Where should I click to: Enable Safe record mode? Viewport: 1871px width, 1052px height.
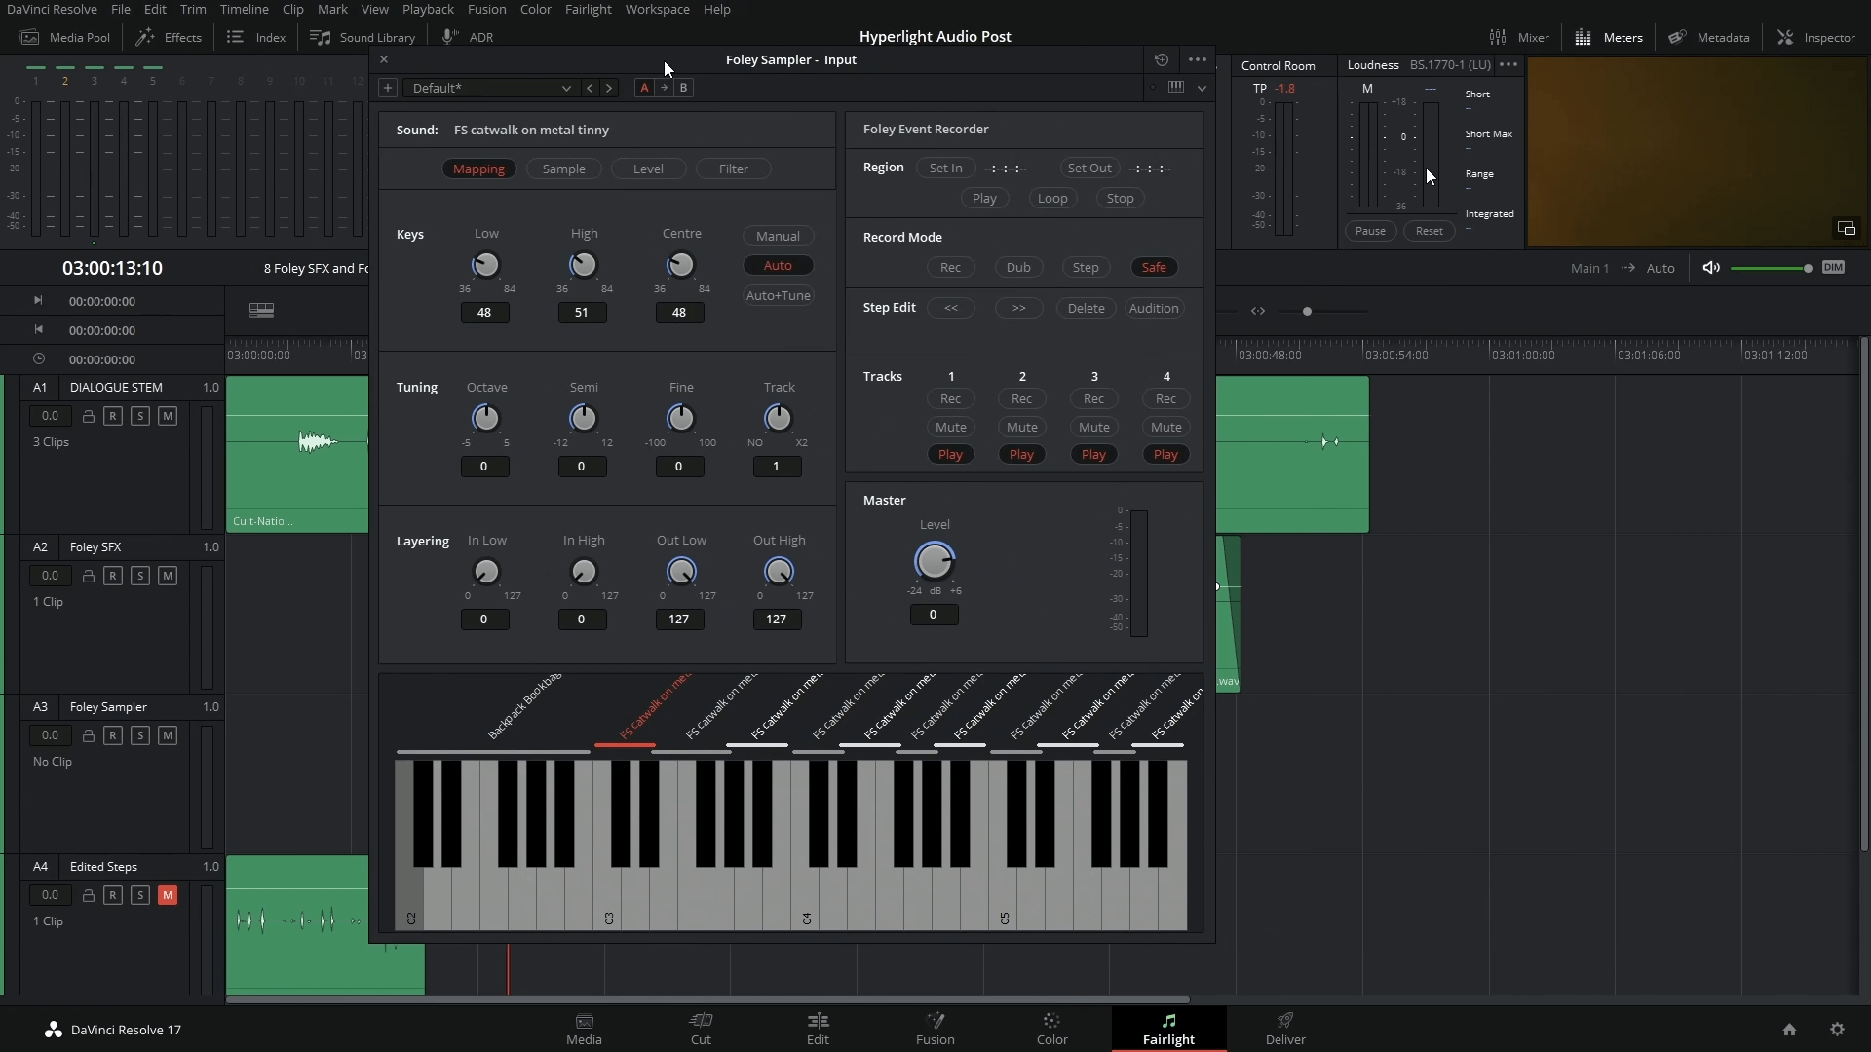(x=1154, y=267)
